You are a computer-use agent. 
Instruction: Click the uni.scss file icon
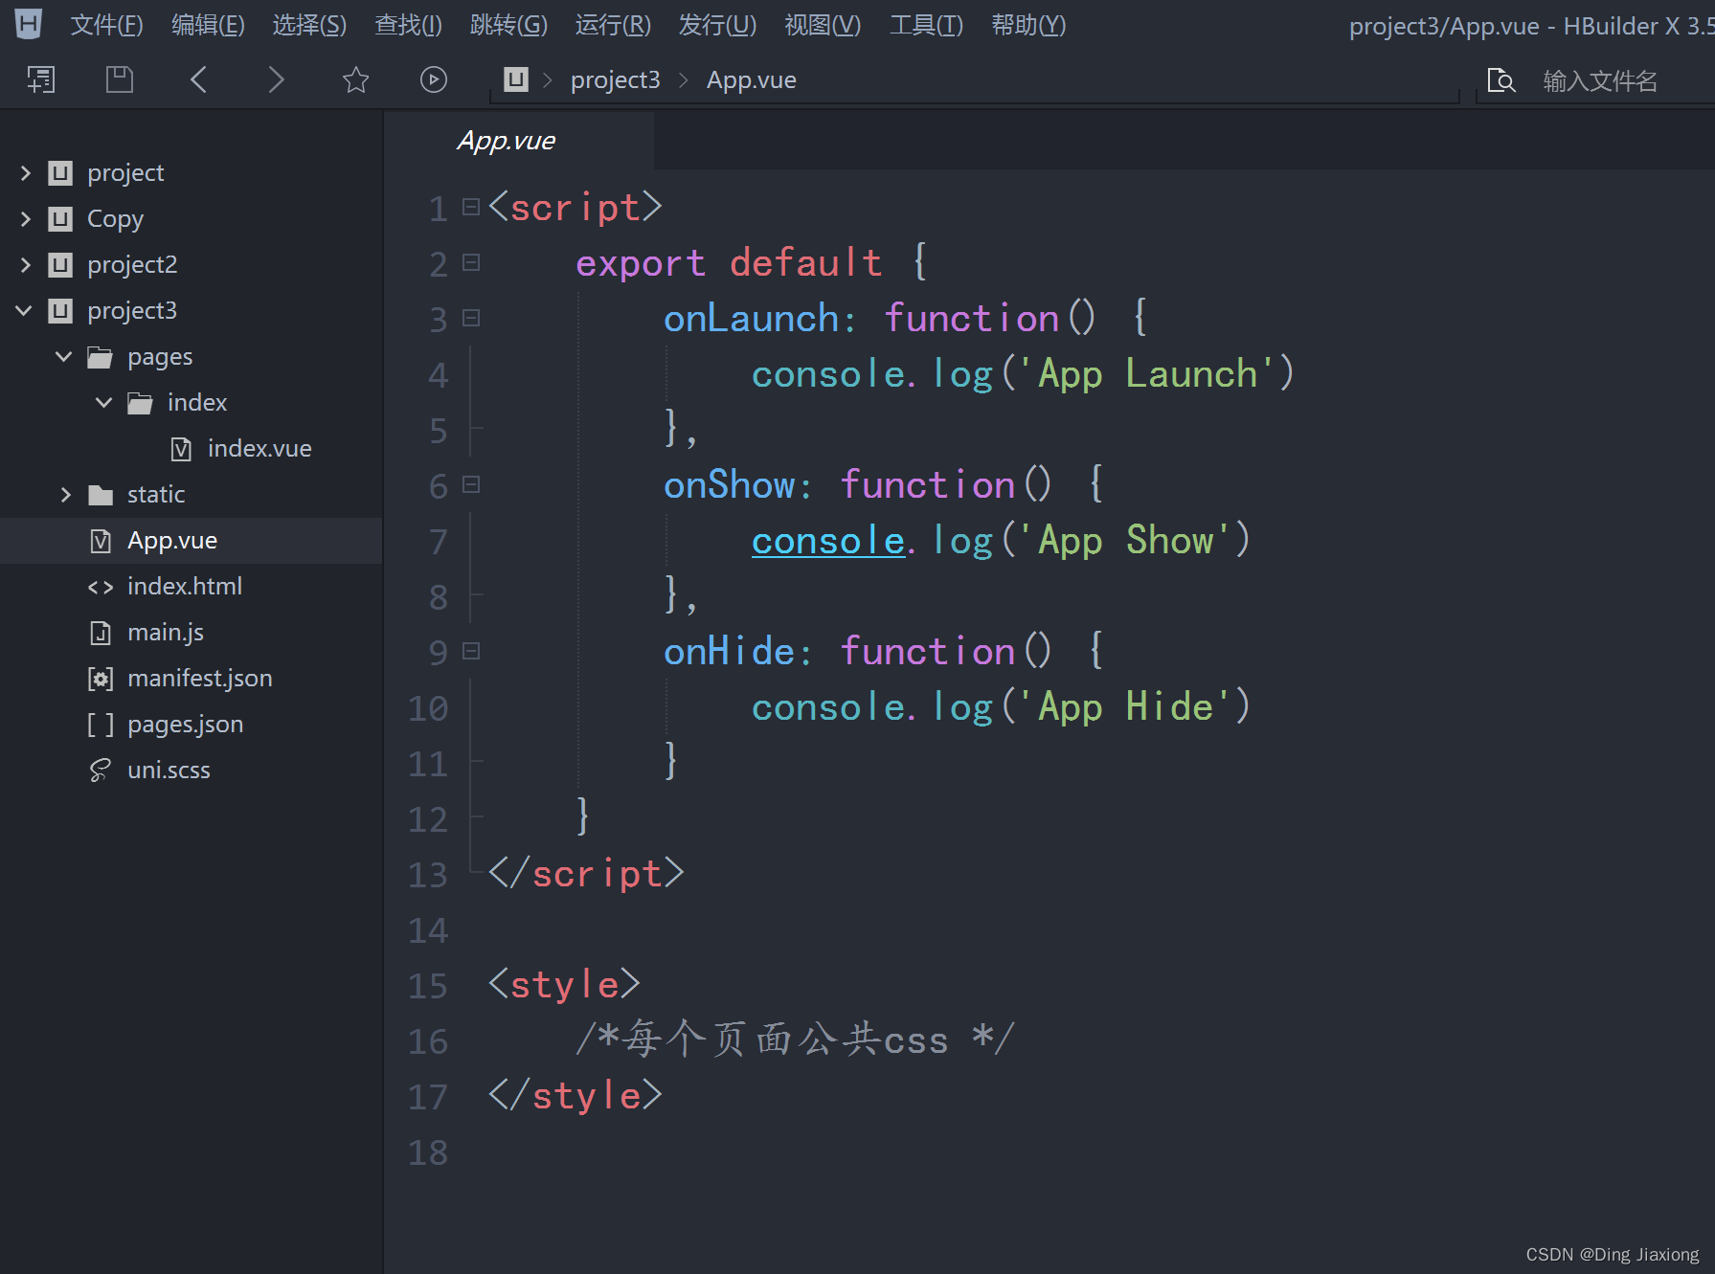coord(101,771)
